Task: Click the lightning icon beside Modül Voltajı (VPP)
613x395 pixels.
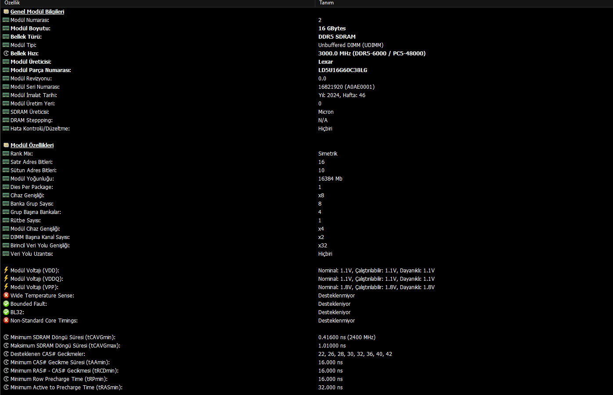Action: (6, 287)
